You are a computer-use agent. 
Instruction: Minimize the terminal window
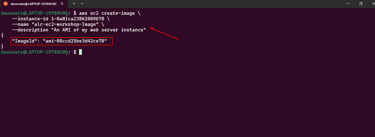click(348, 4)
